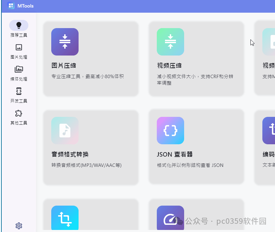
Task: Open the 音频格式转换 audio convert icon
Action: click(65, 131)
